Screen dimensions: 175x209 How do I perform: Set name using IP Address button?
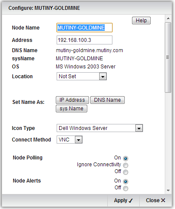[x=72, y=100]
